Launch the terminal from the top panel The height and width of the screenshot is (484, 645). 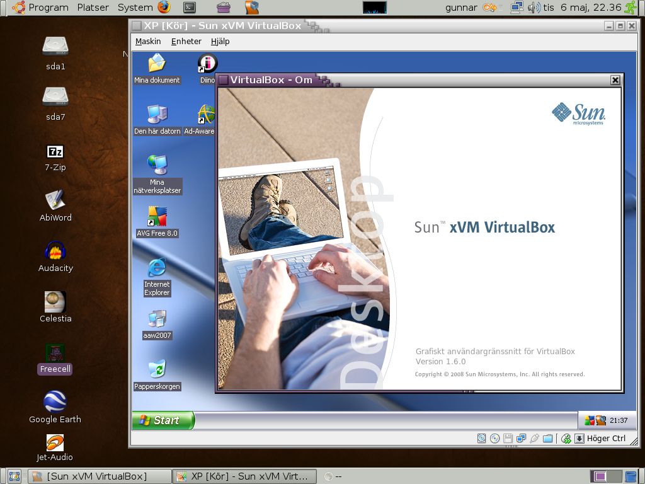coord(190,7)
